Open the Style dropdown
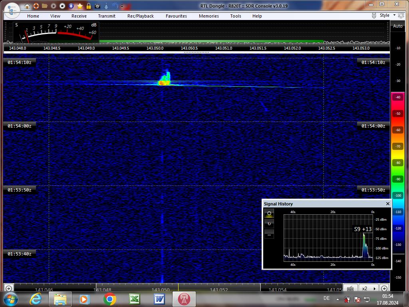The height and width of the screenshot is (307, 409). [387, 15]
